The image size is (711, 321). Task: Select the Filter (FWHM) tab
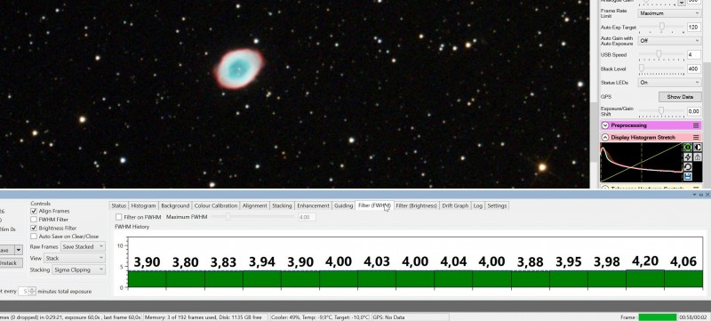pos(374,205)
